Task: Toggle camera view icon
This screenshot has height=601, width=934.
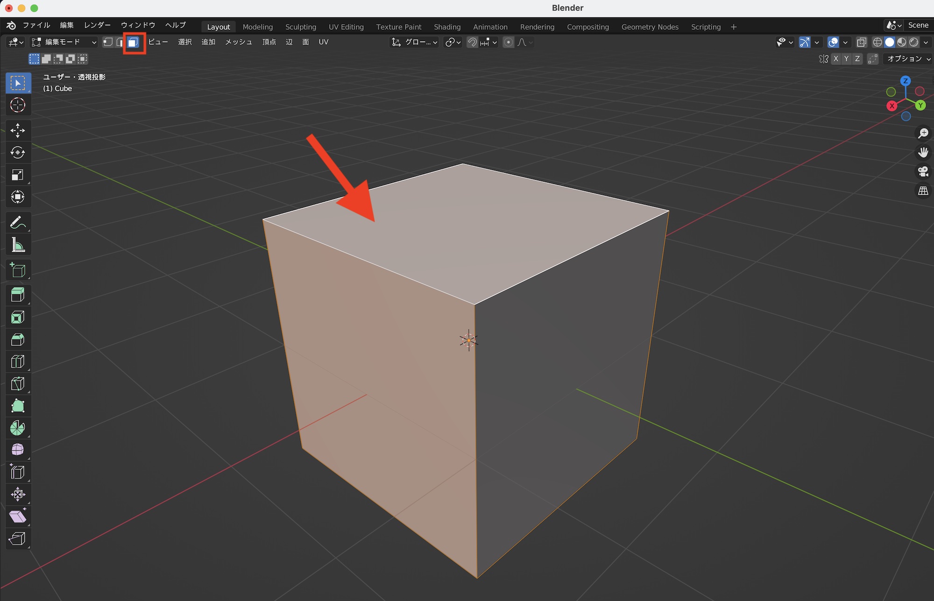Action: 923,172
